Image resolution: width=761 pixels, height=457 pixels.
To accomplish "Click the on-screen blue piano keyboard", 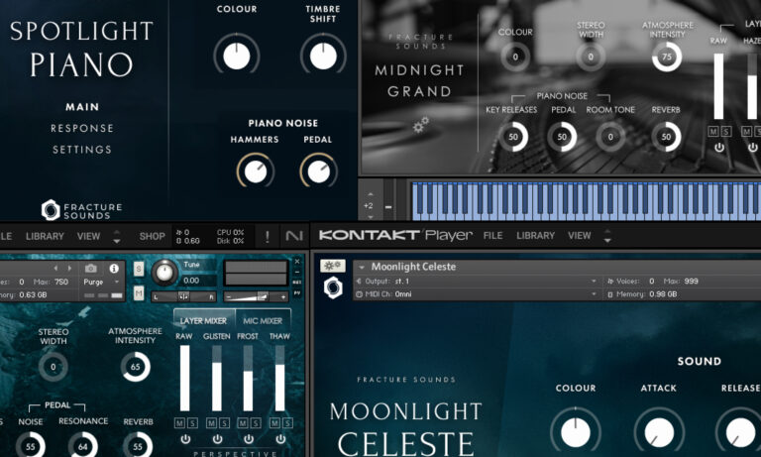I will 586,201.
